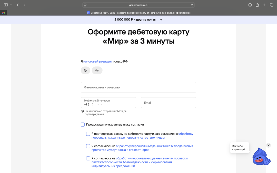Click the full name input field
277x173 pixels.
coord(138,87)
